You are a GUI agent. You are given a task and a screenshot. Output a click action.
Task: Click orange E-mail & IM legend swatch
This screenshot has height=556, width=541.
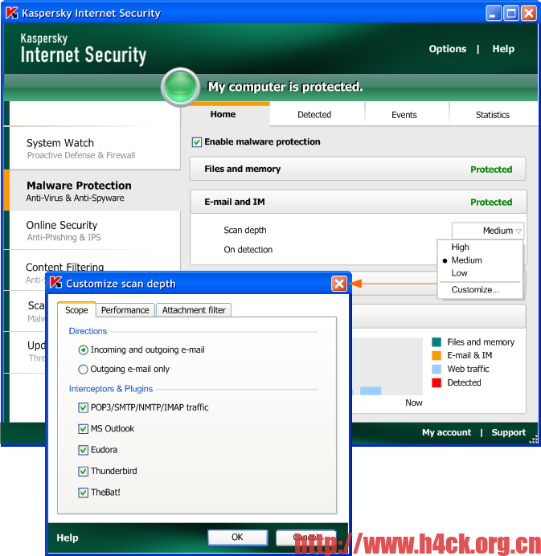point(436,355)
